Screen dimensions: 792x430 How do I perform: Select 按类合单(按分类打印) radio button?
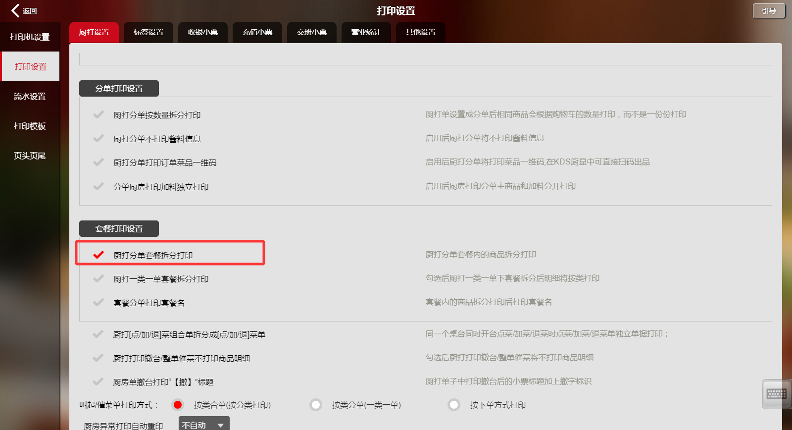(x=178, y=405)
